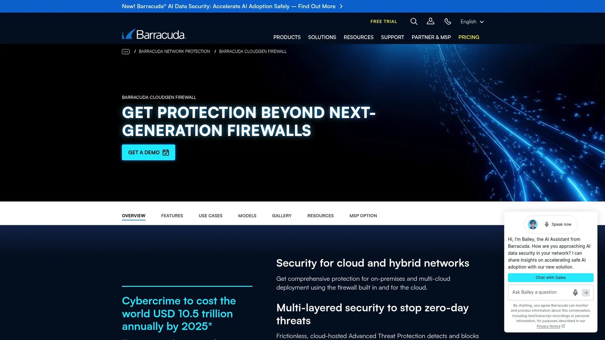Click 'Multi-layered security to stop zero-day threats' heading

click(372, 314)
